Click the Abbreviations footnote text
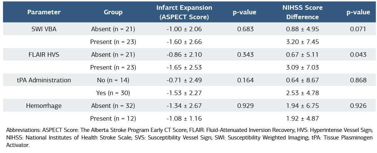Viewport: 377px width, 153px height. point(188,137)
